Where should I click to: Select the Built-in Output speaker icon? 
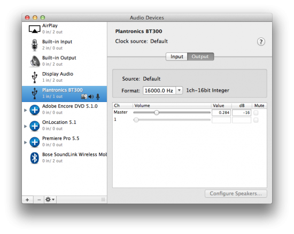pos(35,61)
